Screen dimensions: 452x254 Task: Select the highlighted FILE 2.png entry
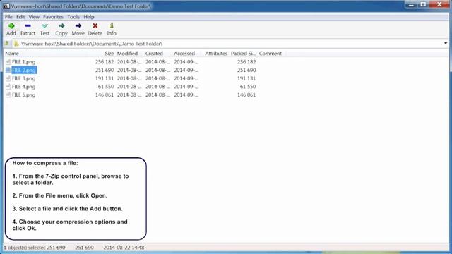(x=24, y=70)
